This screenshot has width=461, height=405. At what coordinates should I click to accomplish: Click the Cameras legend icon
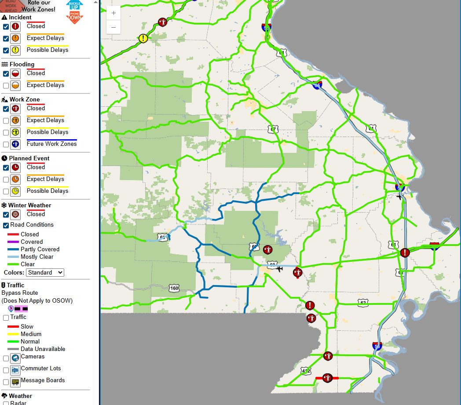click(15, 358)
